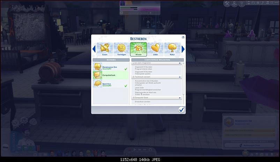Image resolution: width=280 pixels, height=162 pixels.
Task: Click the Renaissance-Sim aspiration panel icon
Action: pyautogui.click(x=229, y=122)
